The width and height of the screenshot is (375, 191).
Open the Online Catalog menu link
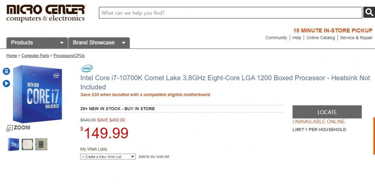point(320,38)
